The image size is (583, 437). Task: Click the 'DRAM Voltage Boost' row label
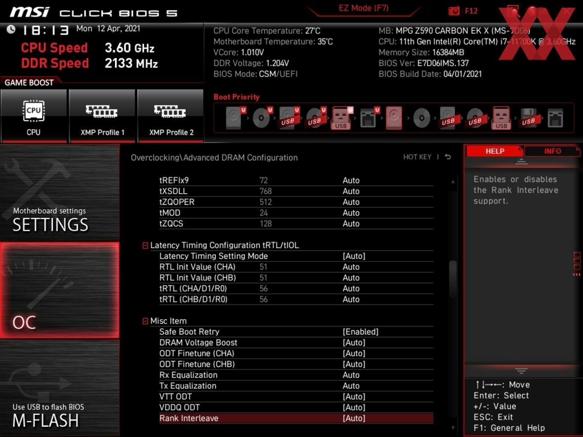click(x=198, y=342)
